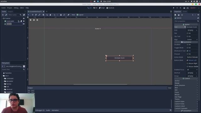
Task: Zoom in the canvas view
Action: pos(37,20)
